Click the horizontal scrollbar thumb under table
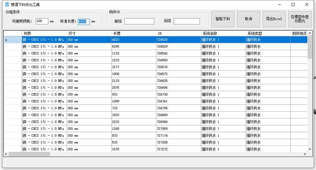Image resolution: width=316 pixels, height=170 pixels. coord(29,154)
